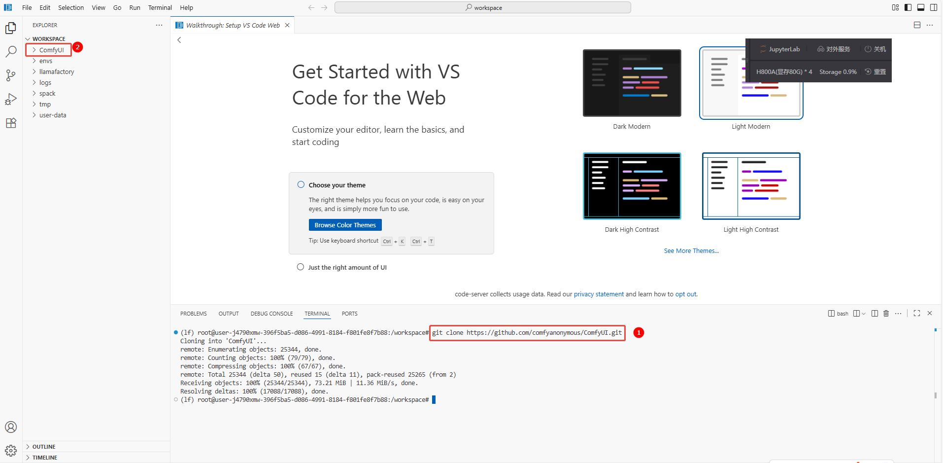Screen dimensions: 943x463
Task: Expand the llamafactory folder
Action: 56,72
